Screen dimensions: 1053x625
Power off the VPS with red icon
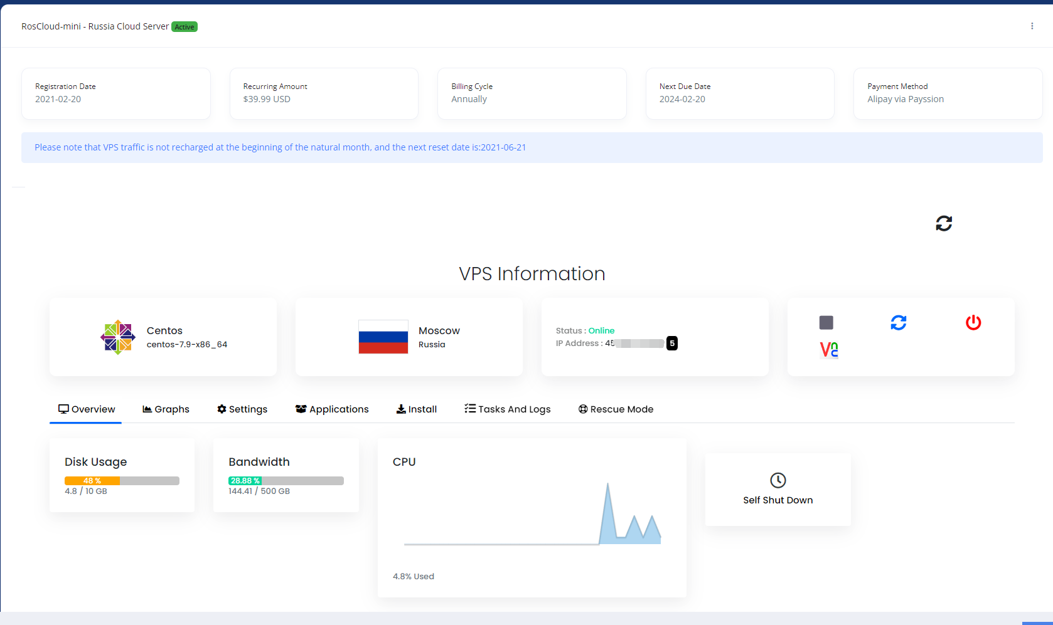click(x=973, y=323)
